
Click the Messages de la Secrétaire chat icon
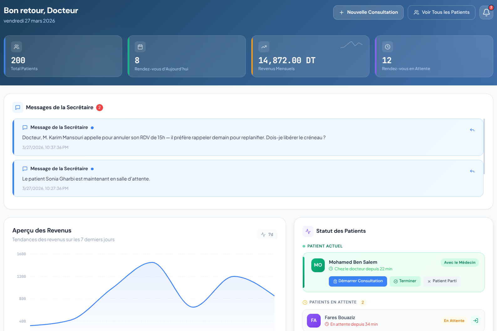18,107
